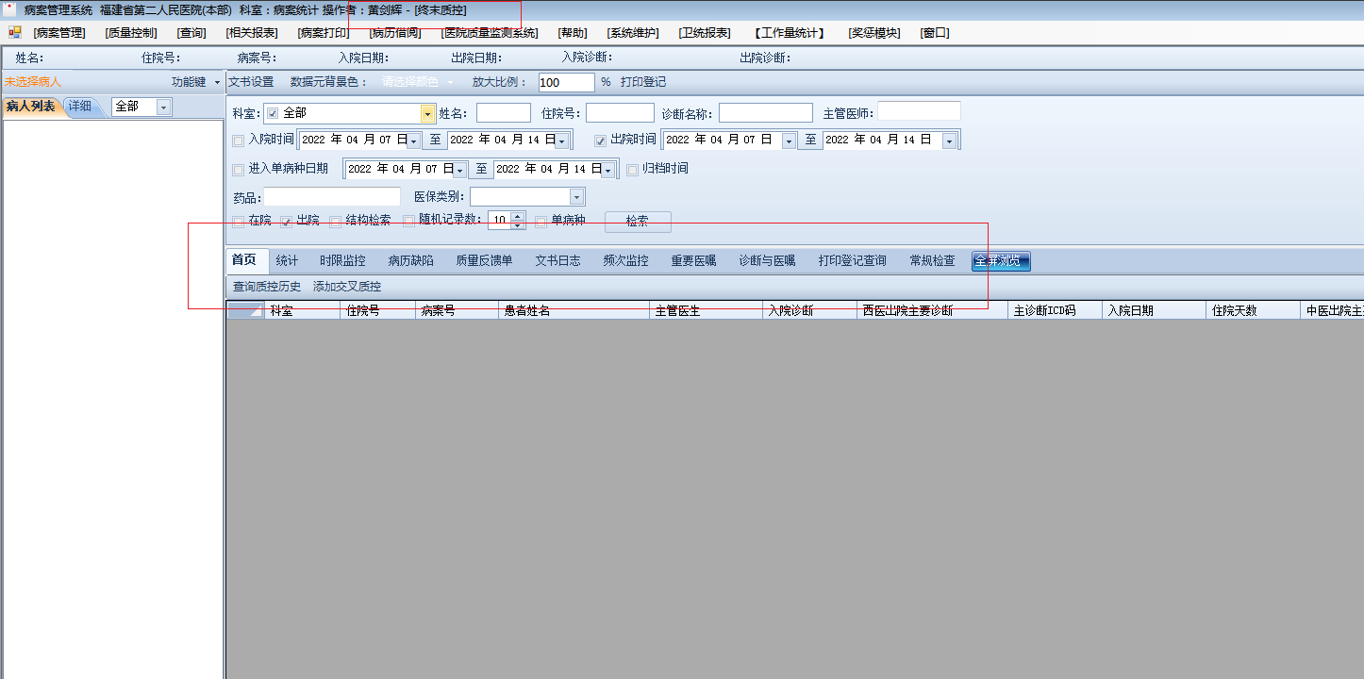Open the 质量控制 menu
Image resolution: width=1364 pixels, height=679 pixels.
tap(131, 33)
